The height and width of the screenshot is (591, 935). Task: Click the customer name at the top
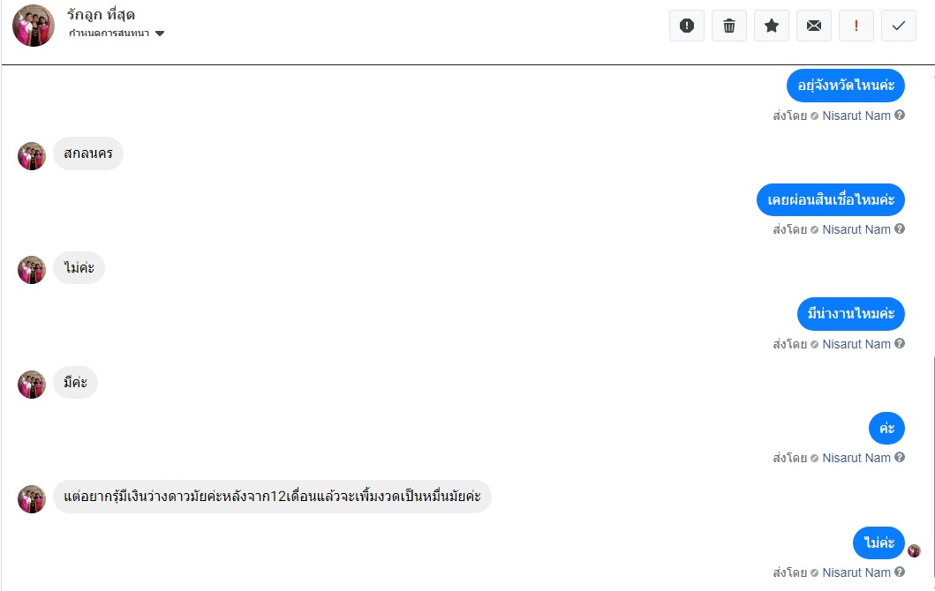(101, 15)
